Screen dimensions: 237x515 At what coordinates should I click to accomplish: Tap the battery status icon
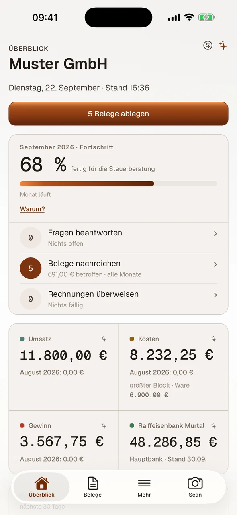coord(207,17)
